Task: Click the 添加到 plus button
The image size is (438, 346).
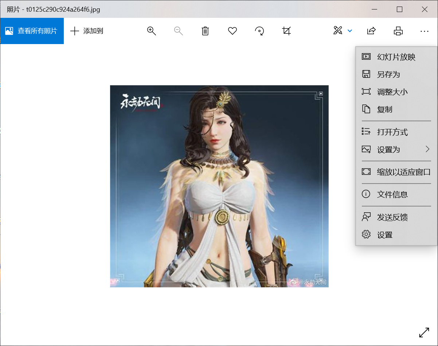Action: click(87, 31)
